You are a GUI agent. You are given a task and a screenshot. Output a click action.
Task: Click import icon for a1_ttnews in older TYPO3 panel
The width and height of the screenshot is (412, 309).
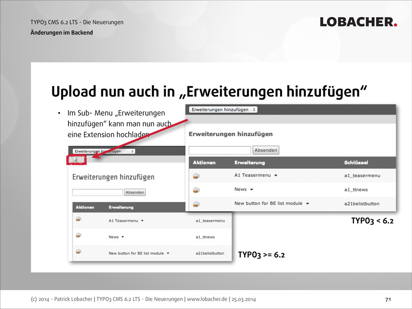pyautogui.click(x=196, y=190)
